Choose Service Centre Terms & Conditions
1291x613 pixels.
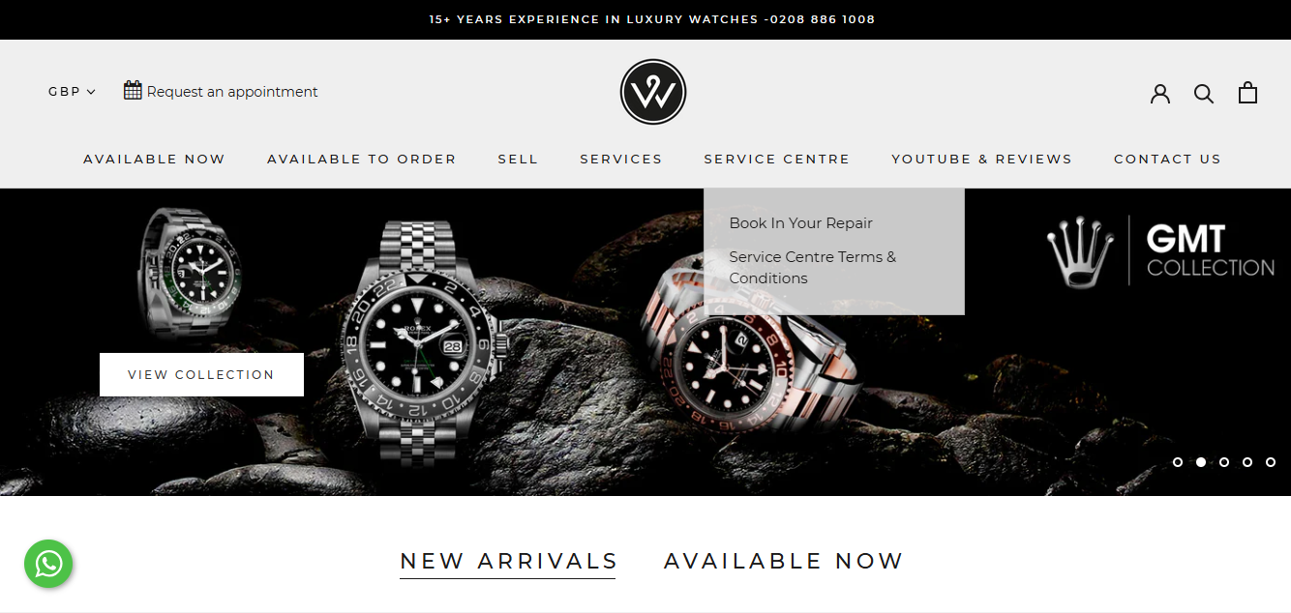(812, 268)
